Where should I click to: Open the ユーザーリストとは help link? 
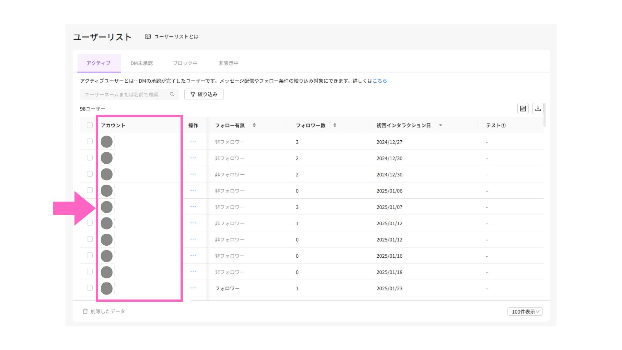[172, 37]
